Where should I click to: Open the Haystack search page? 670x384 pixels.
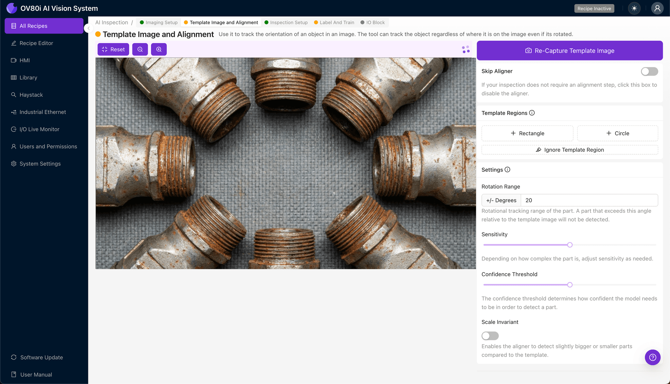pos(31,95)
